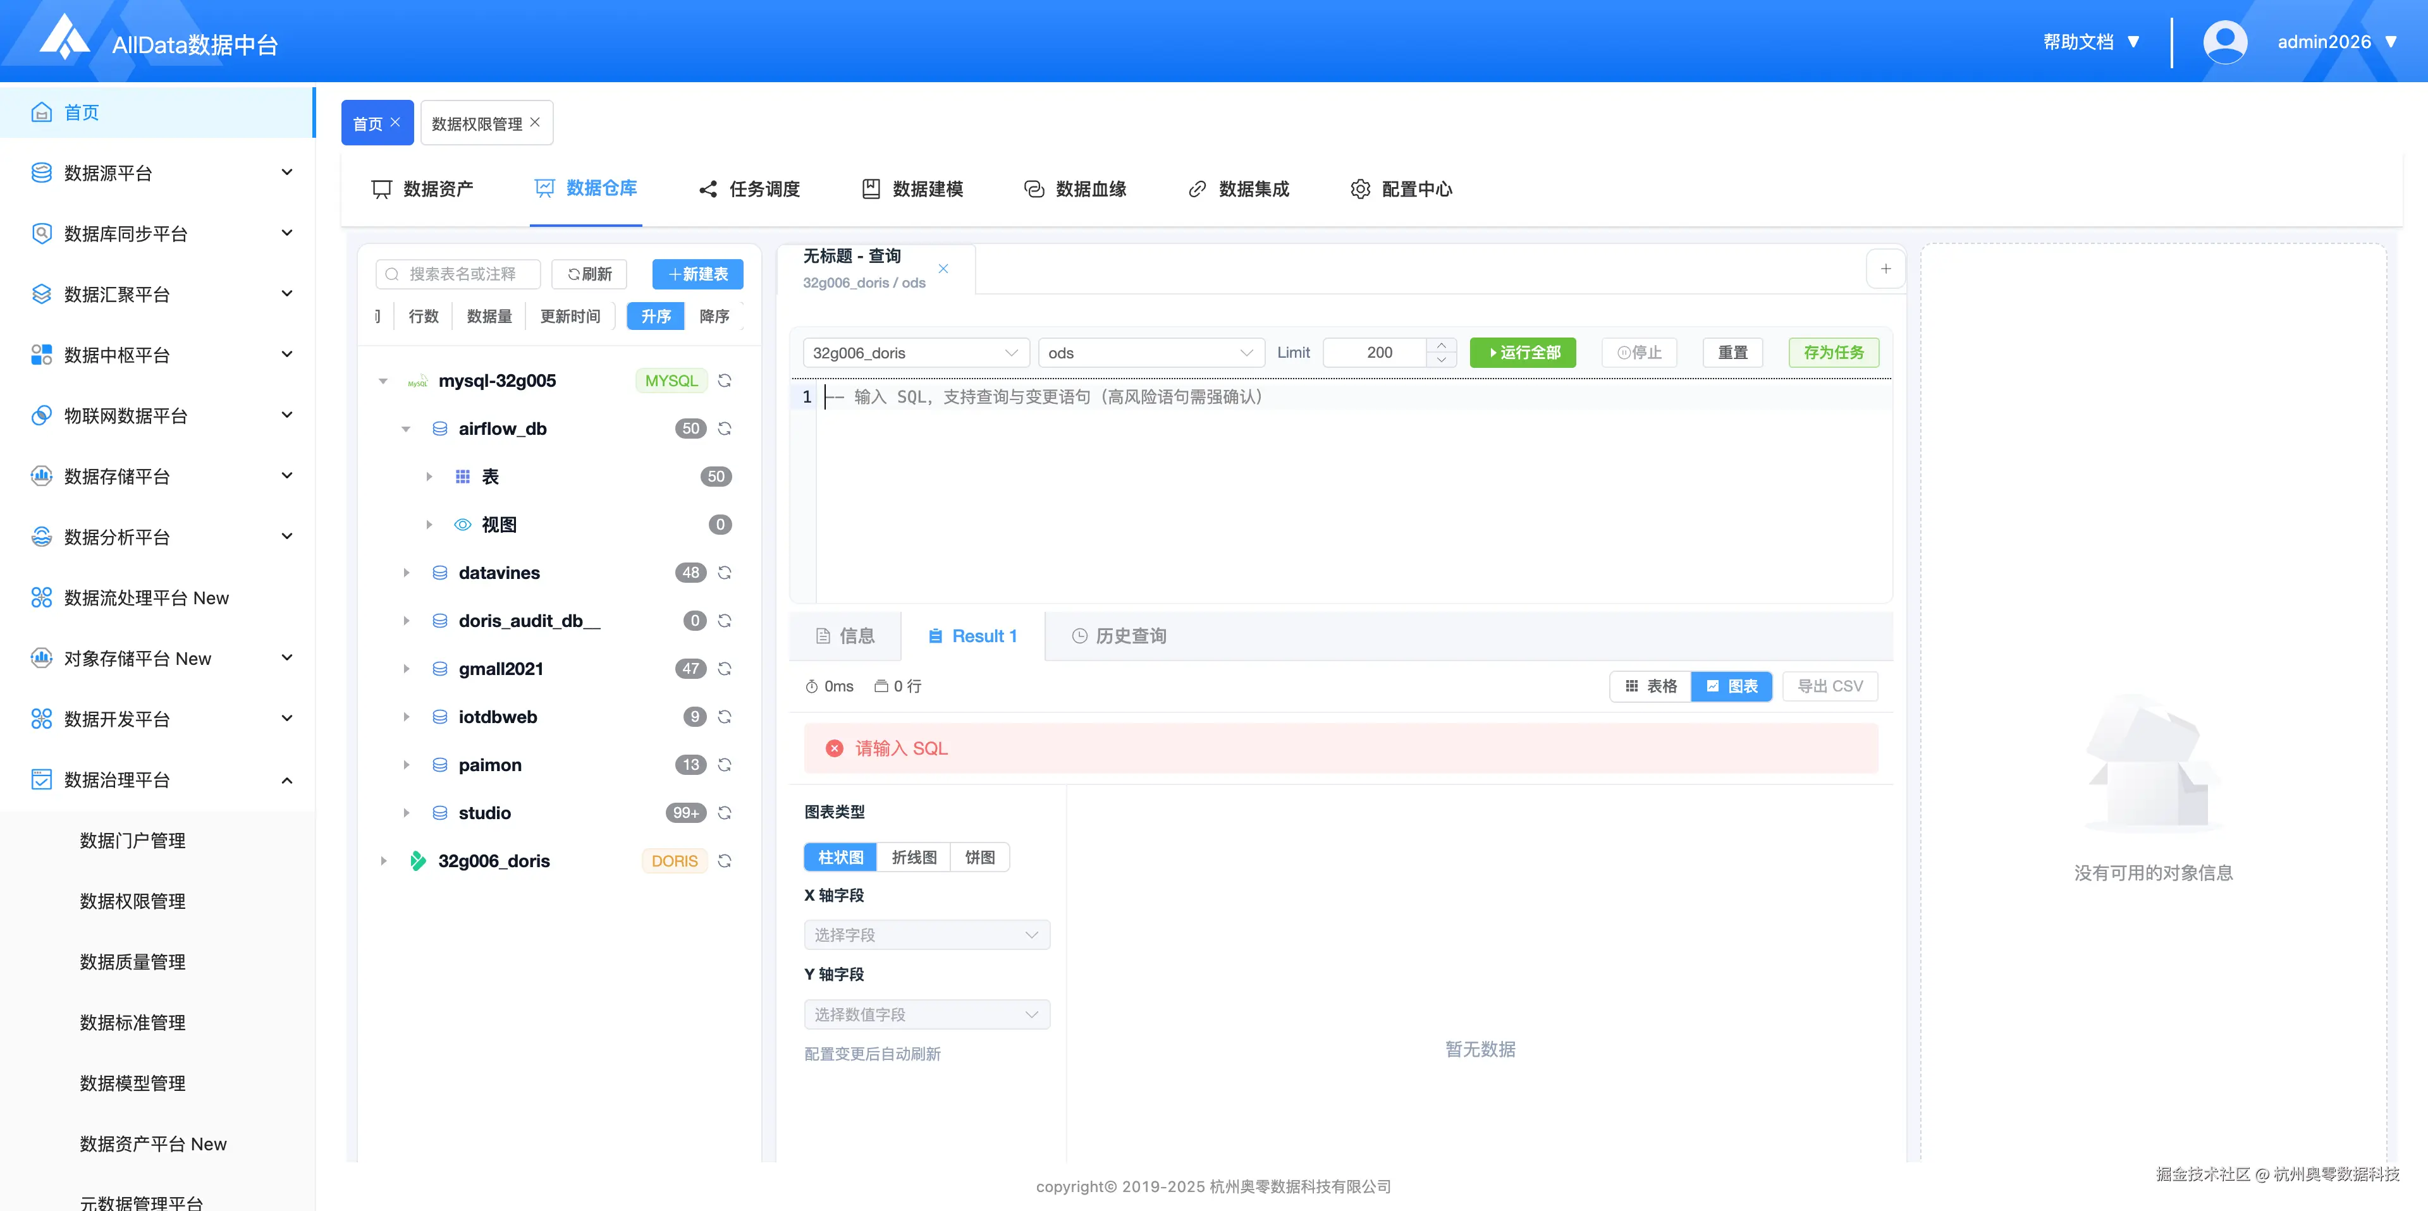This screenshot has width=2428, height=1211.
Task: Click the plus icon to add query tab
Action: click(x=1885, y=269)
